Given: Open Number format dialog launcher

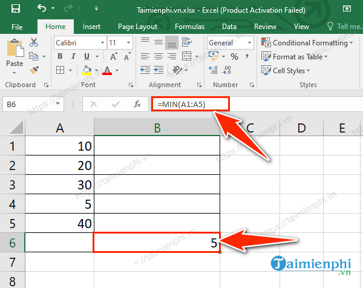Looking at the screenshot, I should click(x=252, y=85).
